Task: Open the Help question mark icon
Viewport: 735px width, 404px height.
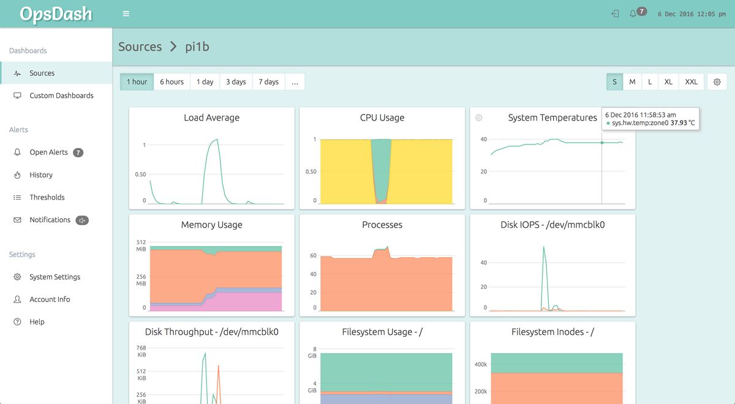Action: 17,321
